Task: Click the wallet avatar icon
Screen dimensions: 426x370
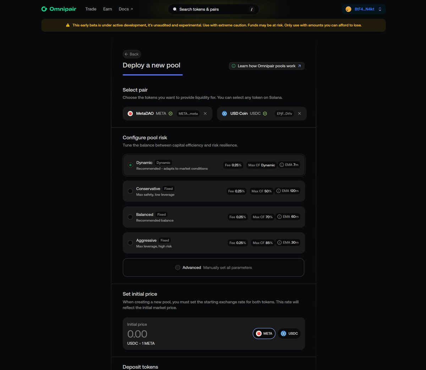Action: pyautogui.click(x=348, y=9)
